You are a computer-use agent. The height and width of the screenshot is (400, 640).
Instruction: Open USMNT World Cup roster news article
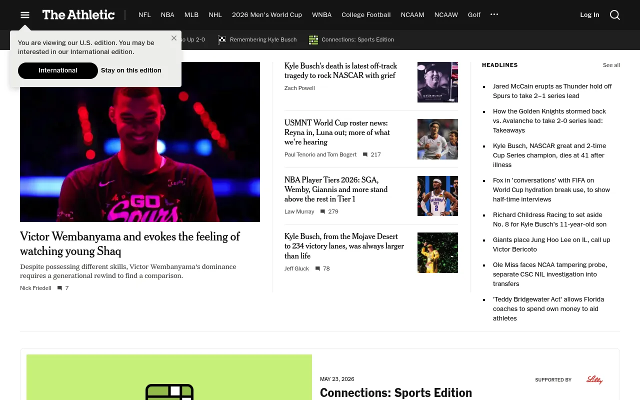(337, 132)
